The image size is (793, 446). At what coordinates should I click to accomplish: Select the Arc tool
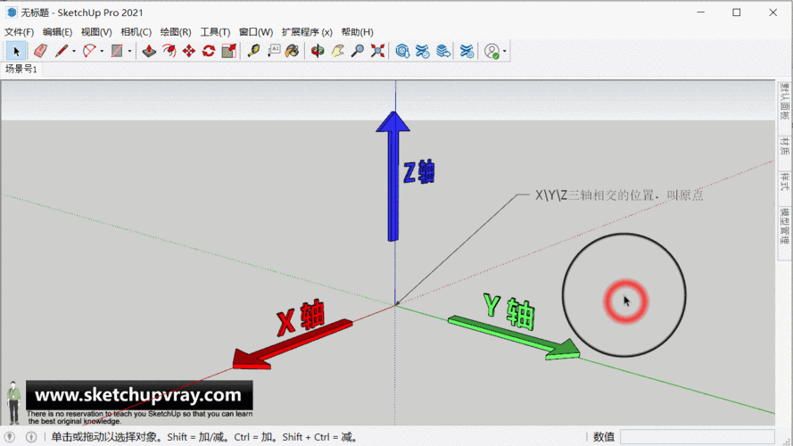point(89,51)
